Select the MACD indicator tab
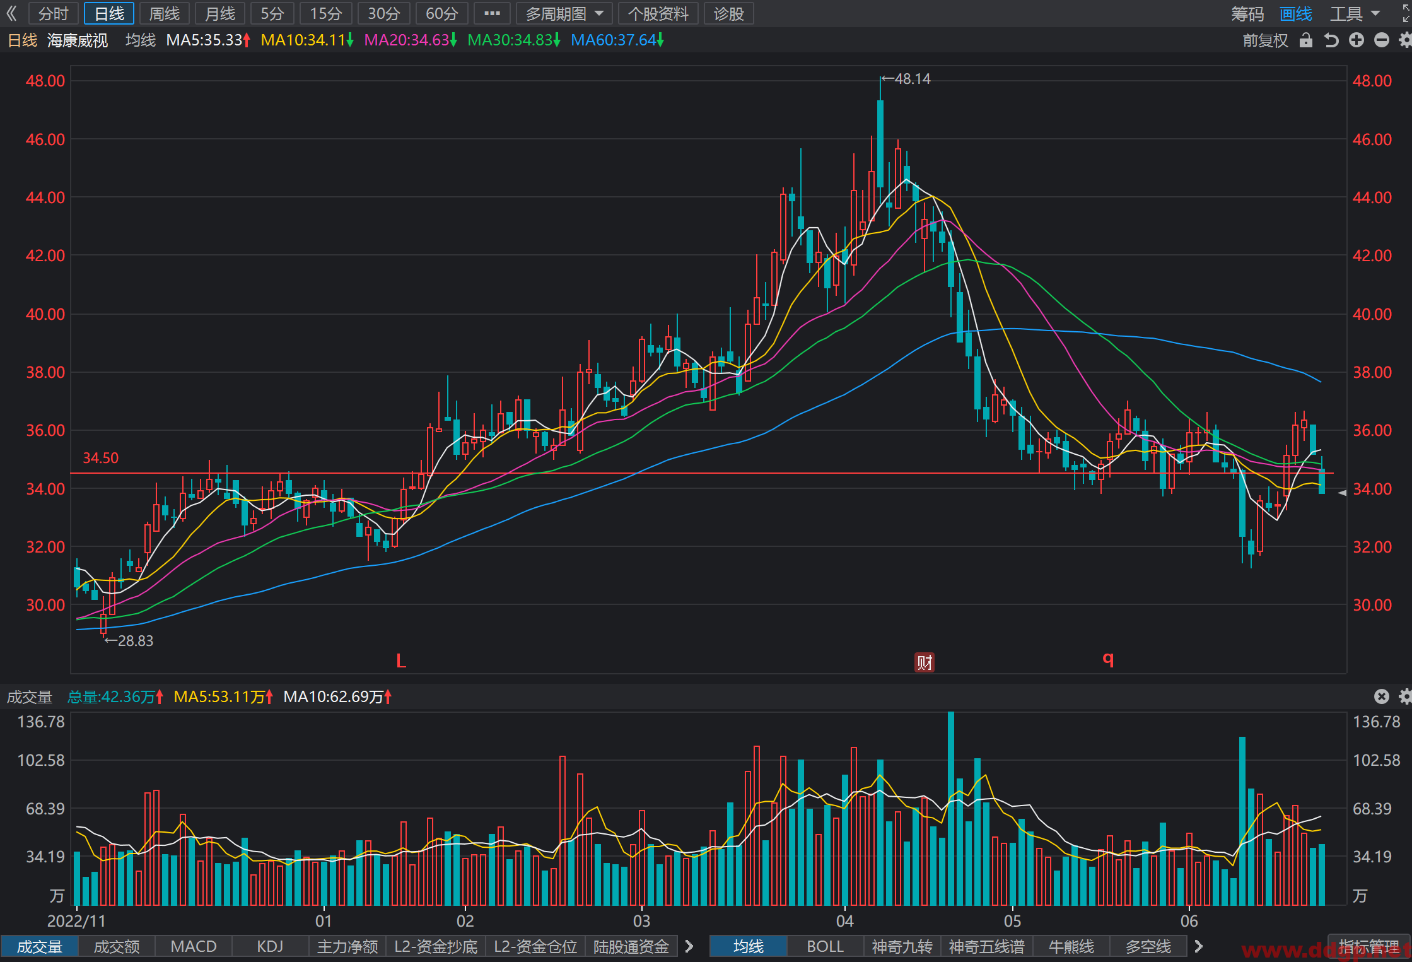 pyautogui.click(x=194, y=946)
